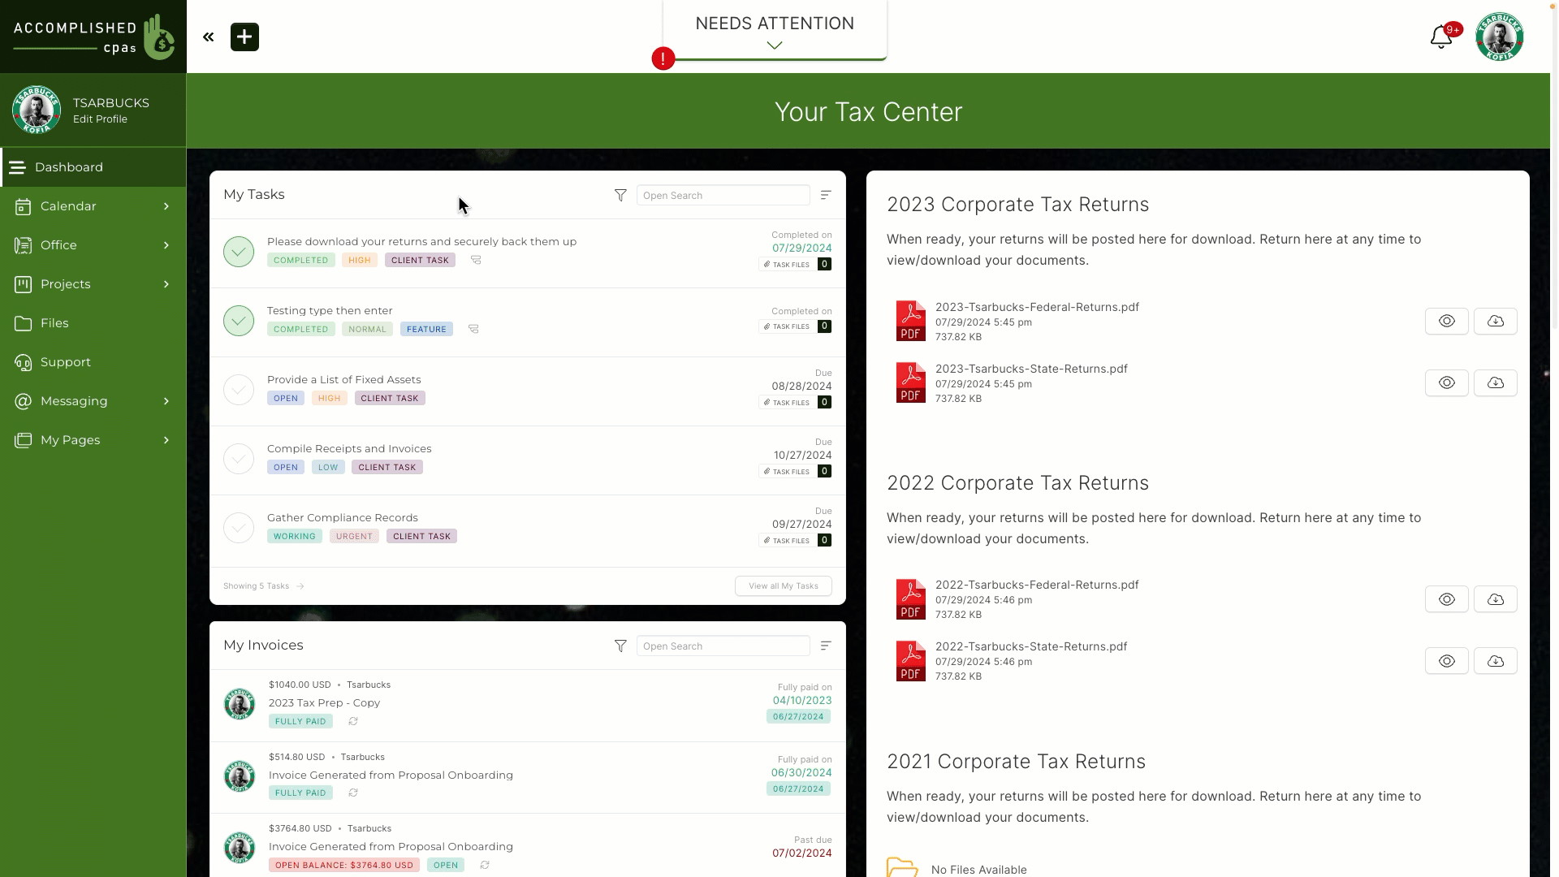The width and height of the screenshot is (1559, 877).
Task: Click the filter icon in My Tasks
Action: click(620, 195)
